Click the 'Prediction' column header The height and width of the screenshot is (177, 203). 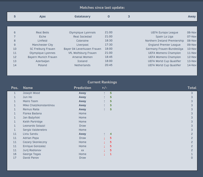(82, 88)
